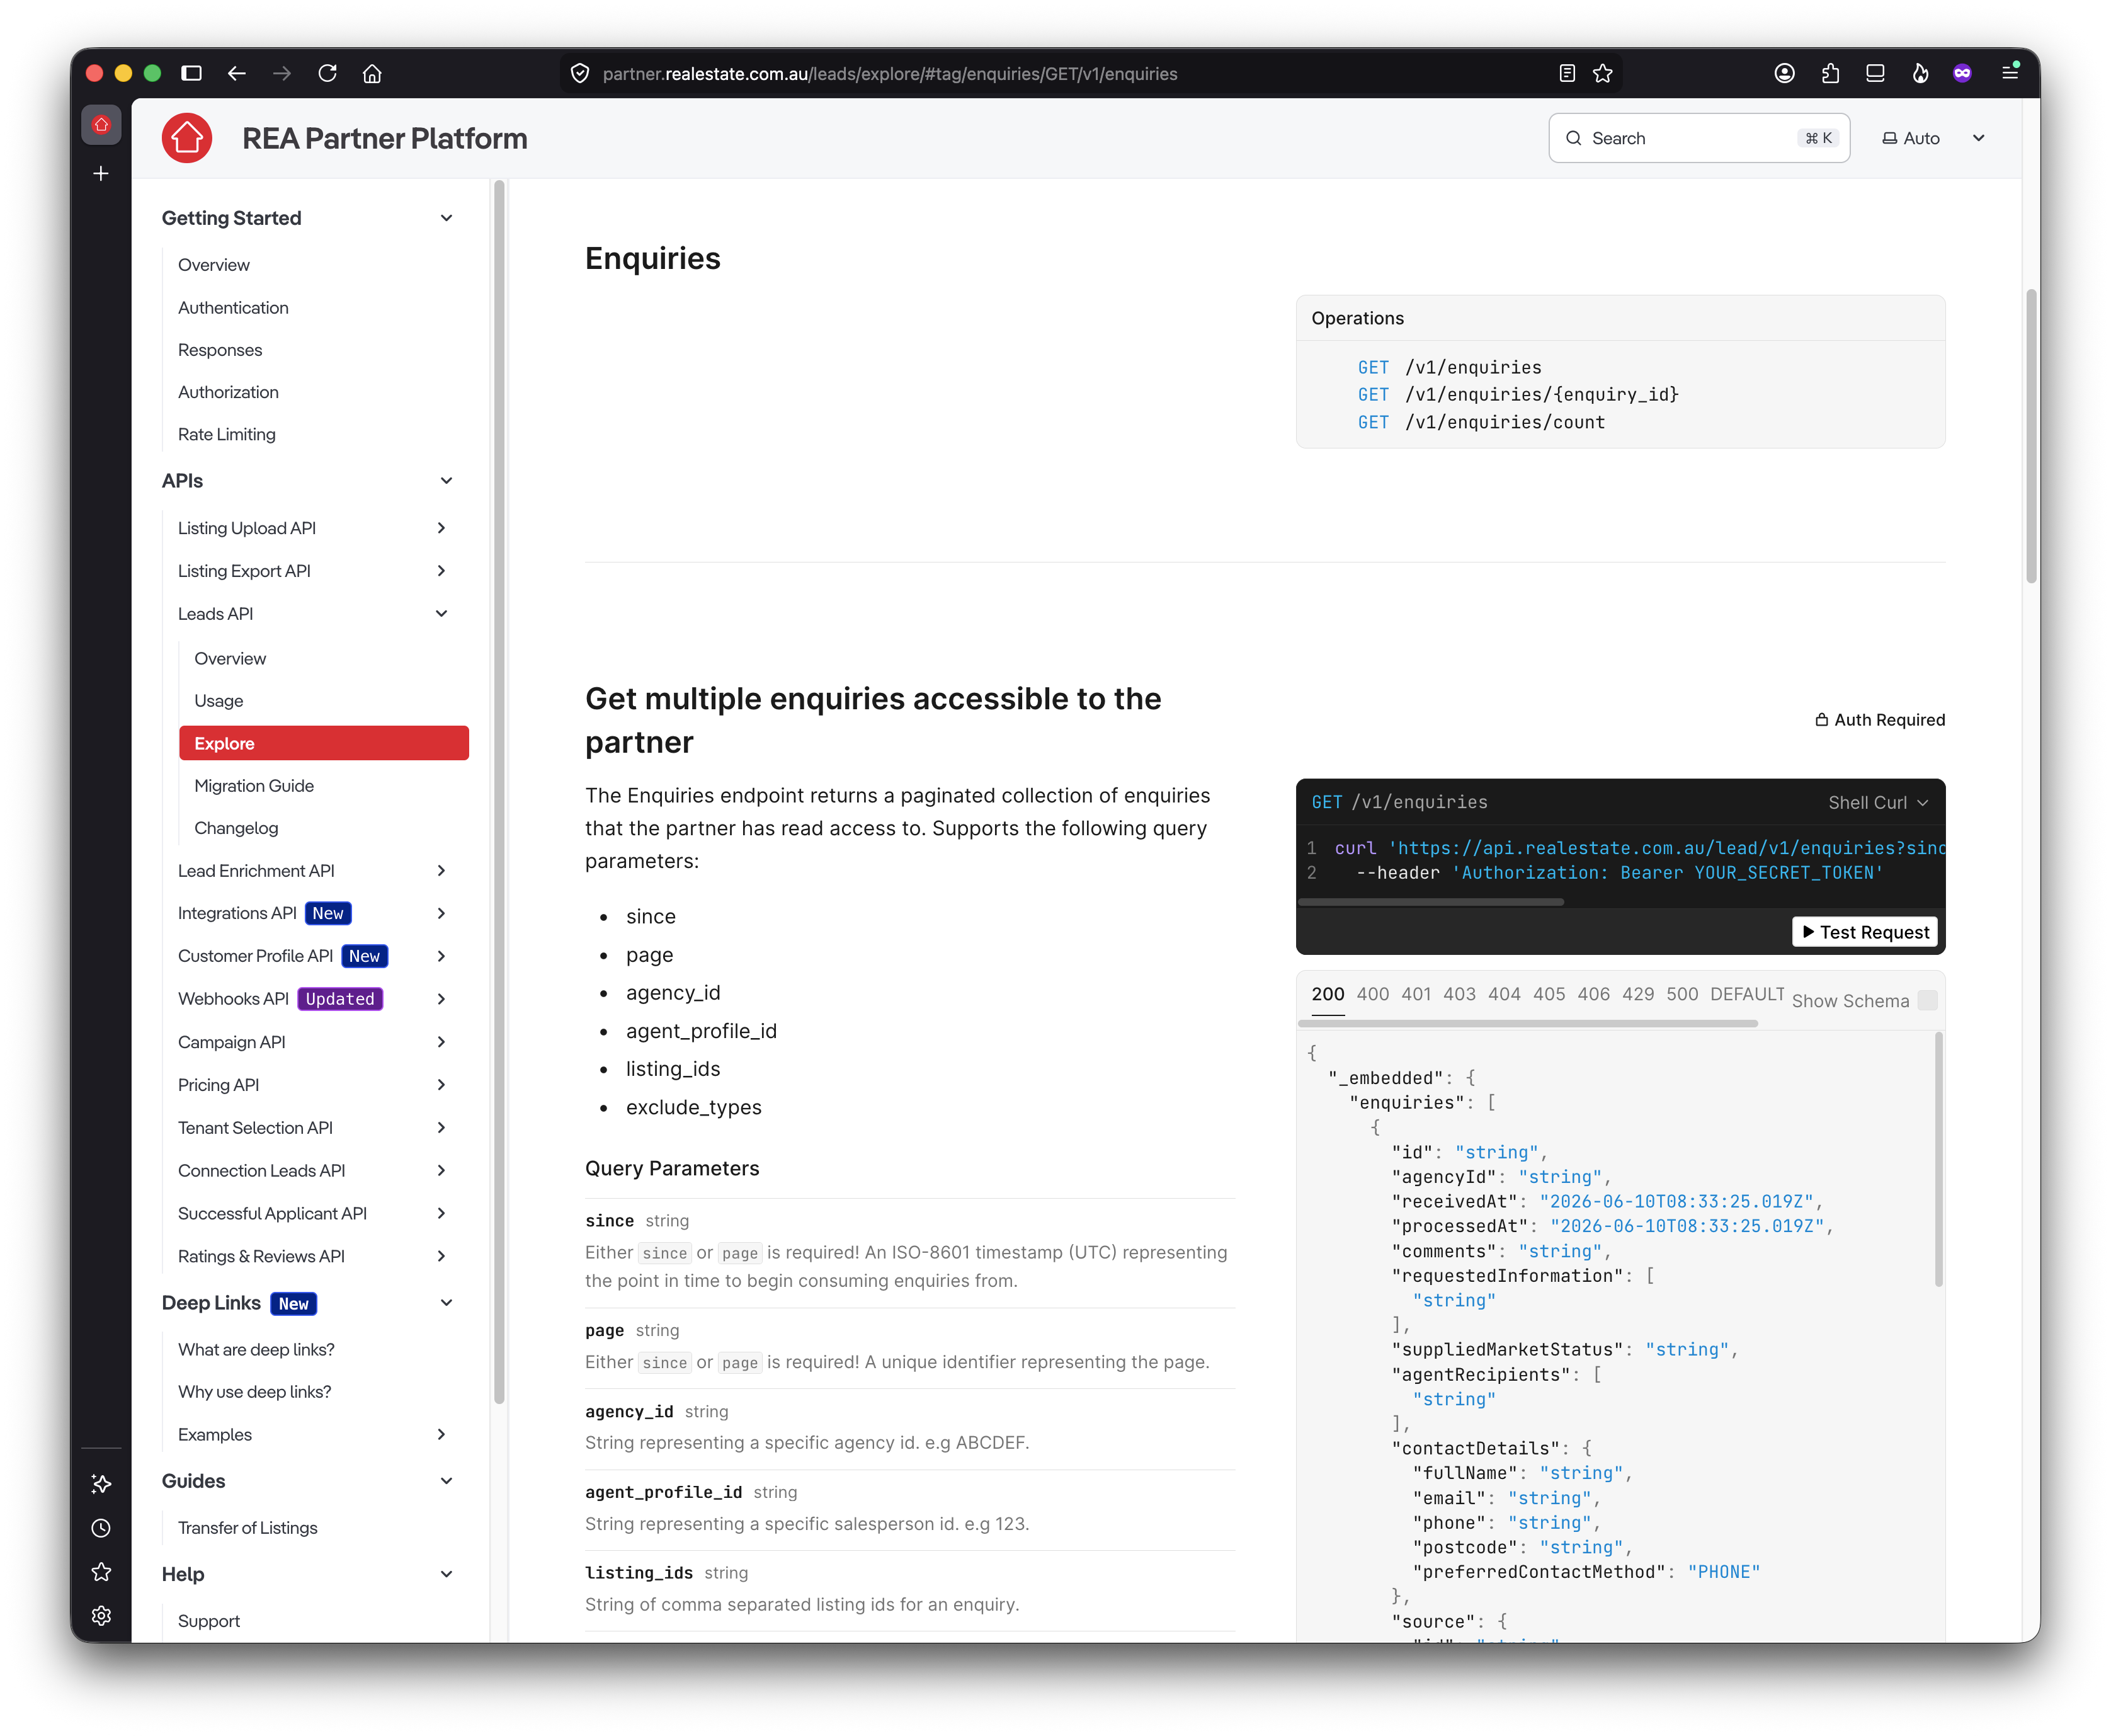Open the Rate Limiting page
2111x1736 pixels.
(x=227, y=434)
